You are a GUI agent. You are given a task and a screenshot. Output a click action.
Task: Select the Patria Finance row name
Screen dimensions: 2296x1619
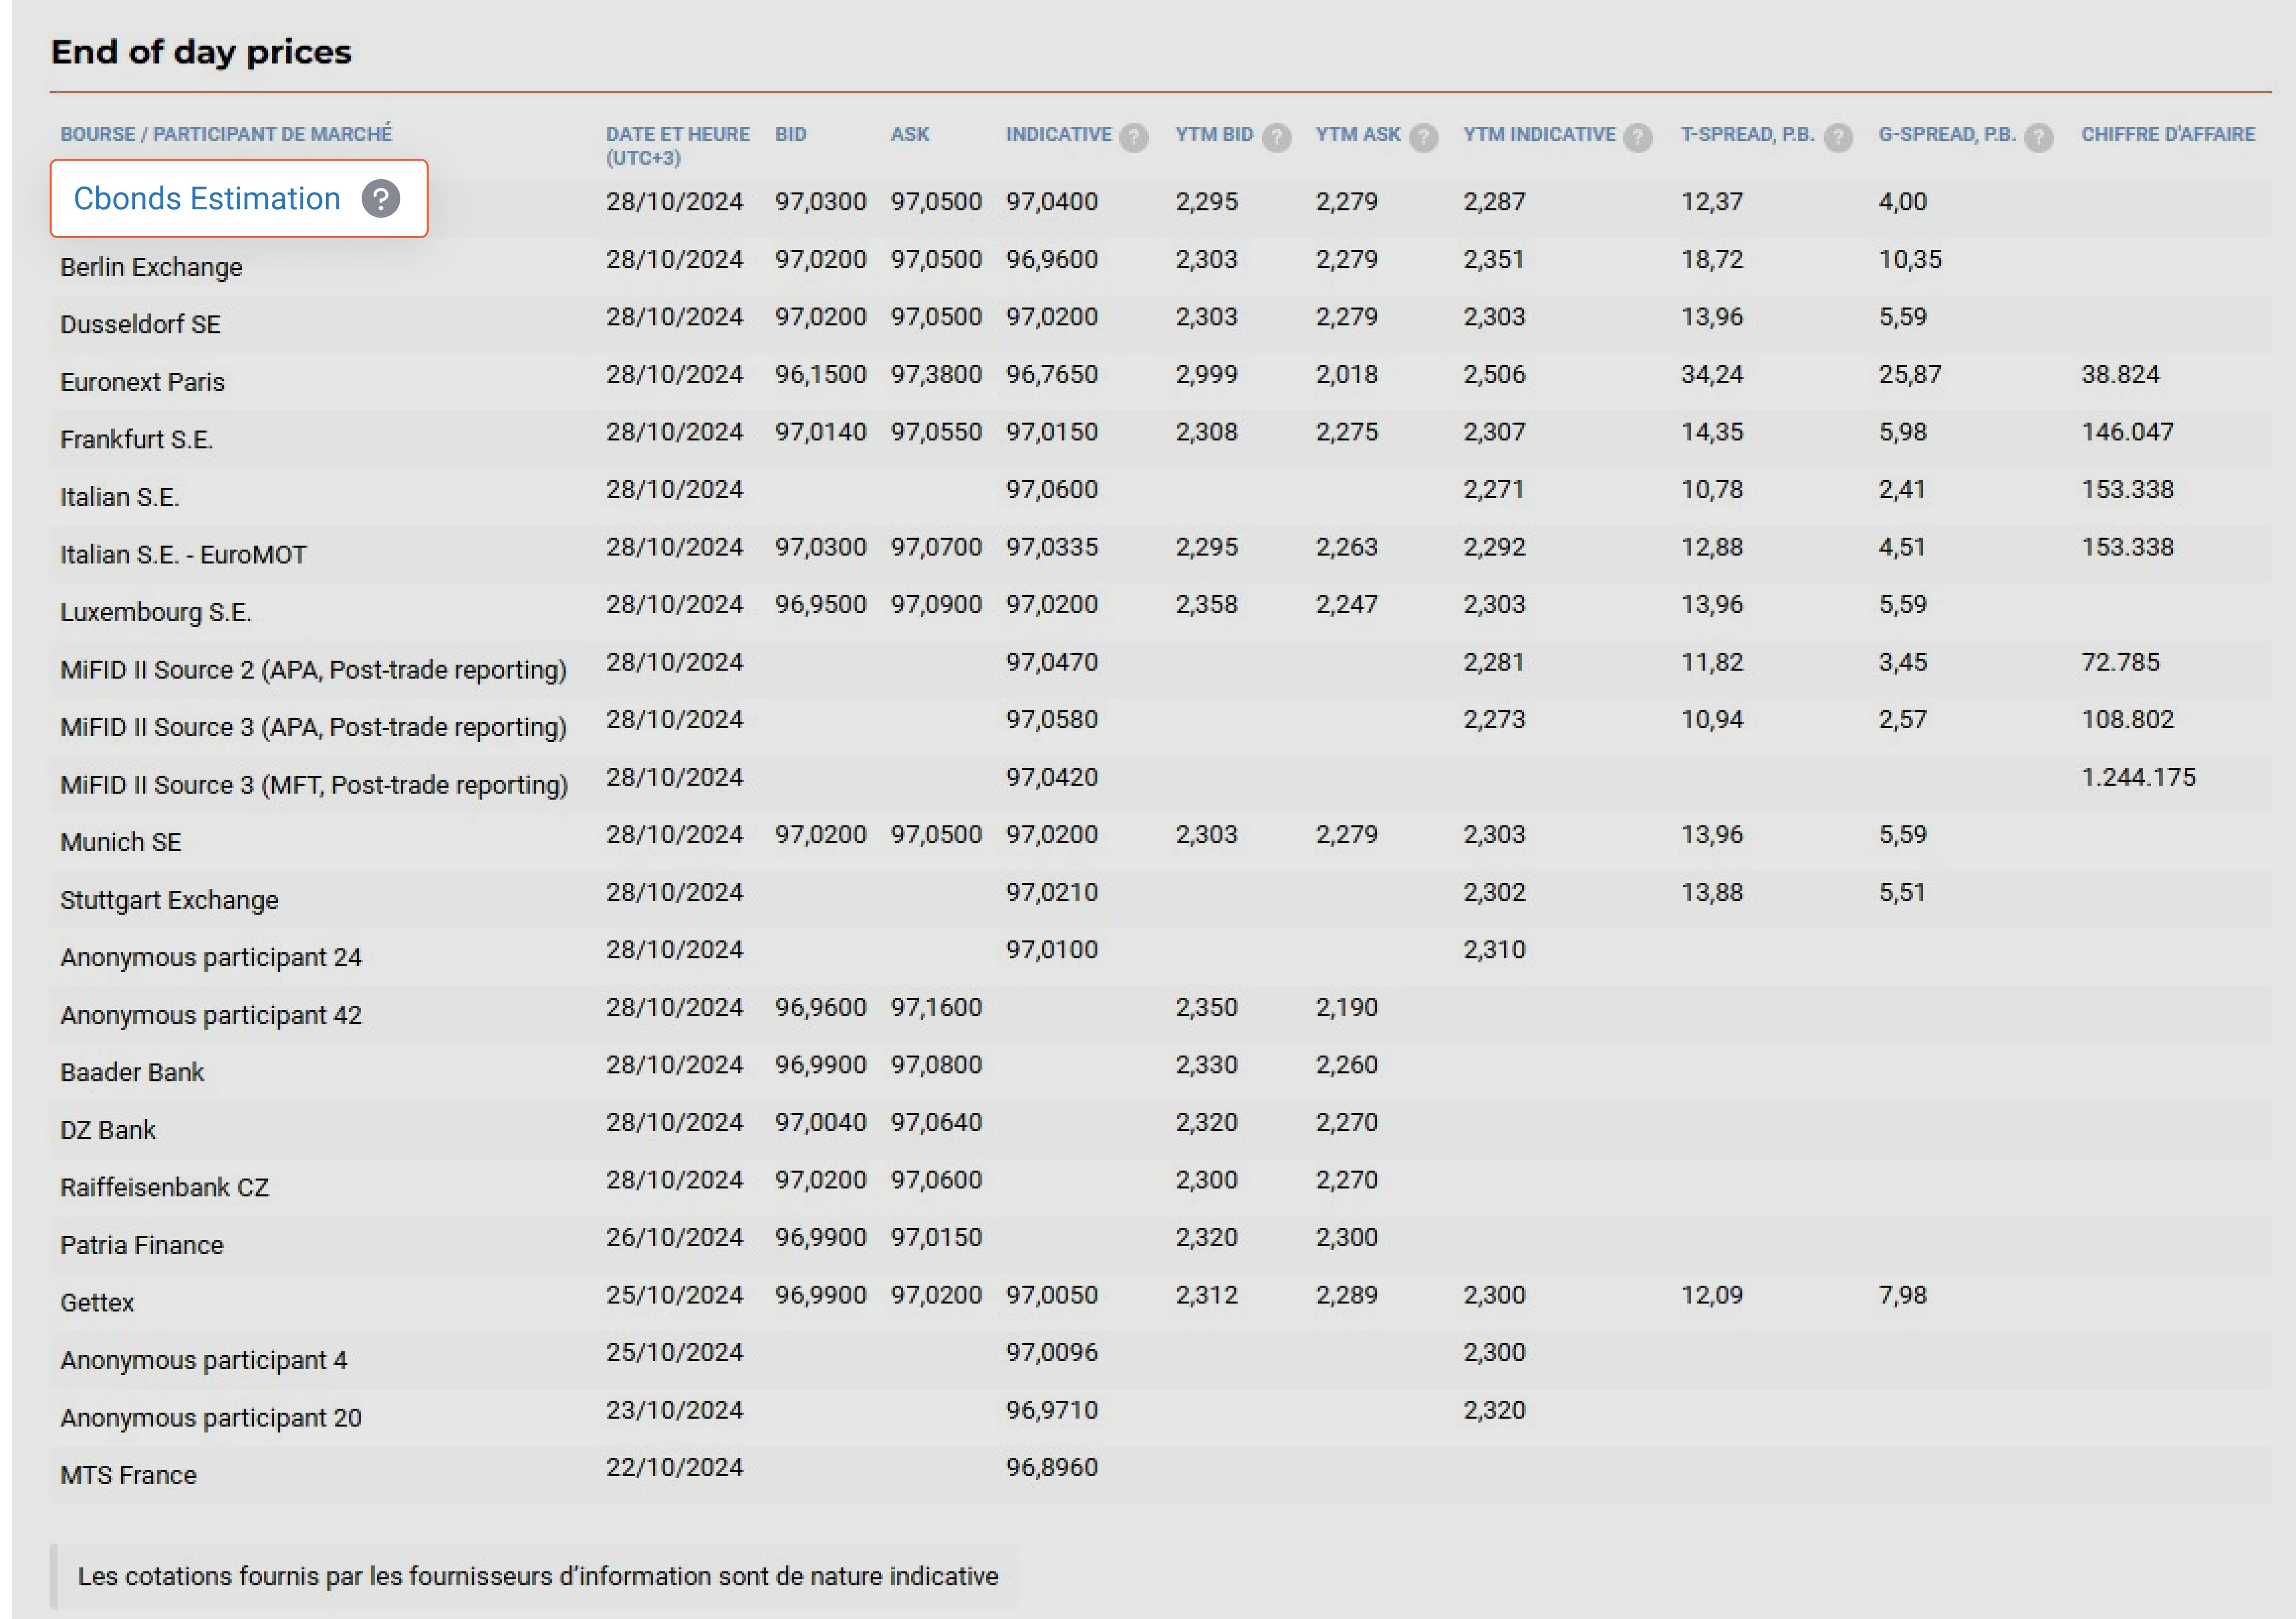tap(142, 1245)
